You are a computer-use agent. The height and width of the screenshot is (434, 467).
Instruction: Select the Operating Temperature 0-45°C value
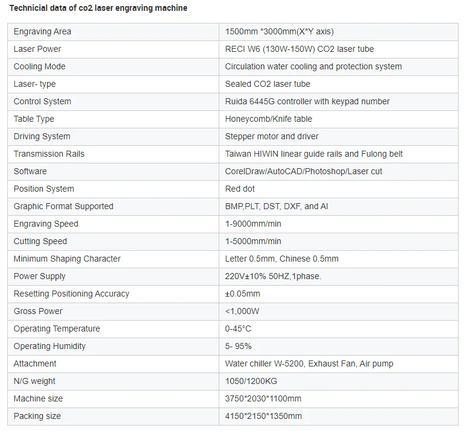click(x=238, y=329)
